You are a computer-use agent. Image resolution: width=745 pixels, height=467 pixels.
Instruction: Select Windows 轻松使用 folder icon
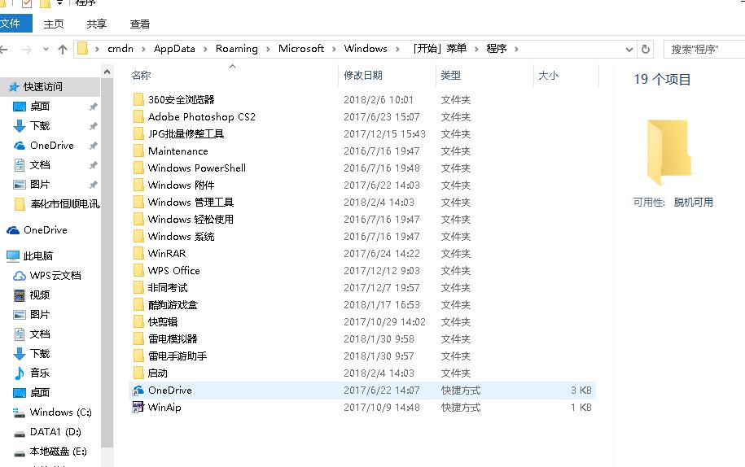coord(138,219)
